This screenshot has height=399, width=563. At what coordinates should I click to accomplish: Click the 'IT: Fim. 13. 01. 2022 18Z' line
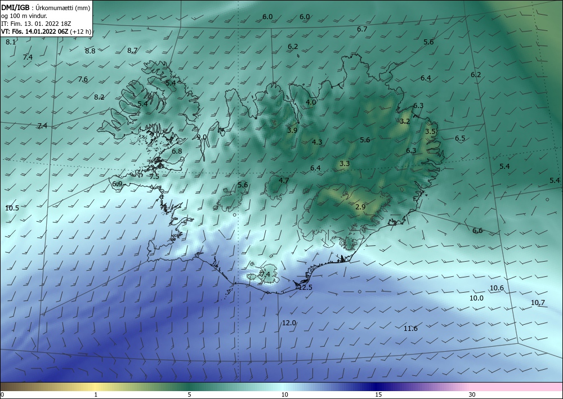[x=36, y=24]
